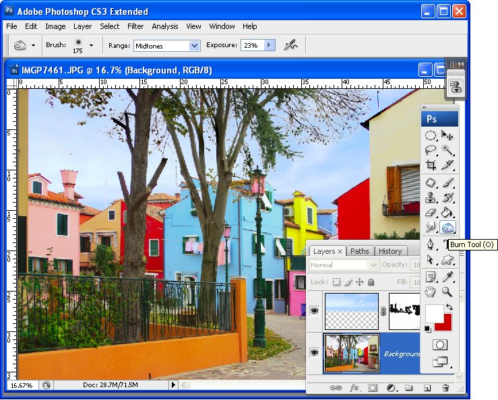
Task: Select the Zoom magnifier tool
Action: (447, 292)
